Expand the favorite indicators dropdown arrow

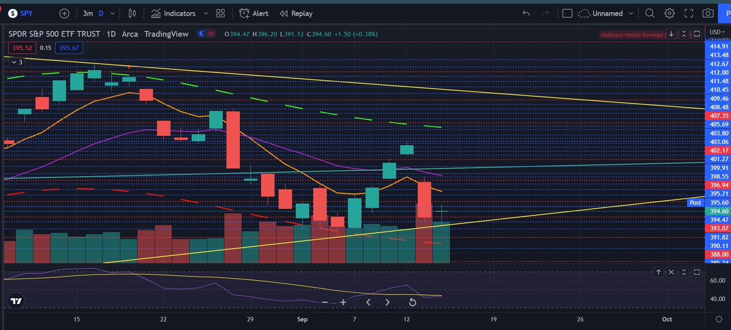tap(206, 13)
